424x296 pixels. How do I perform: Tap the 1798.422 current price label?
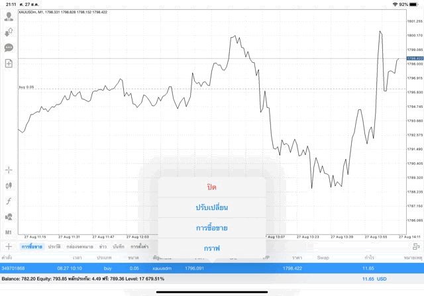415,59
